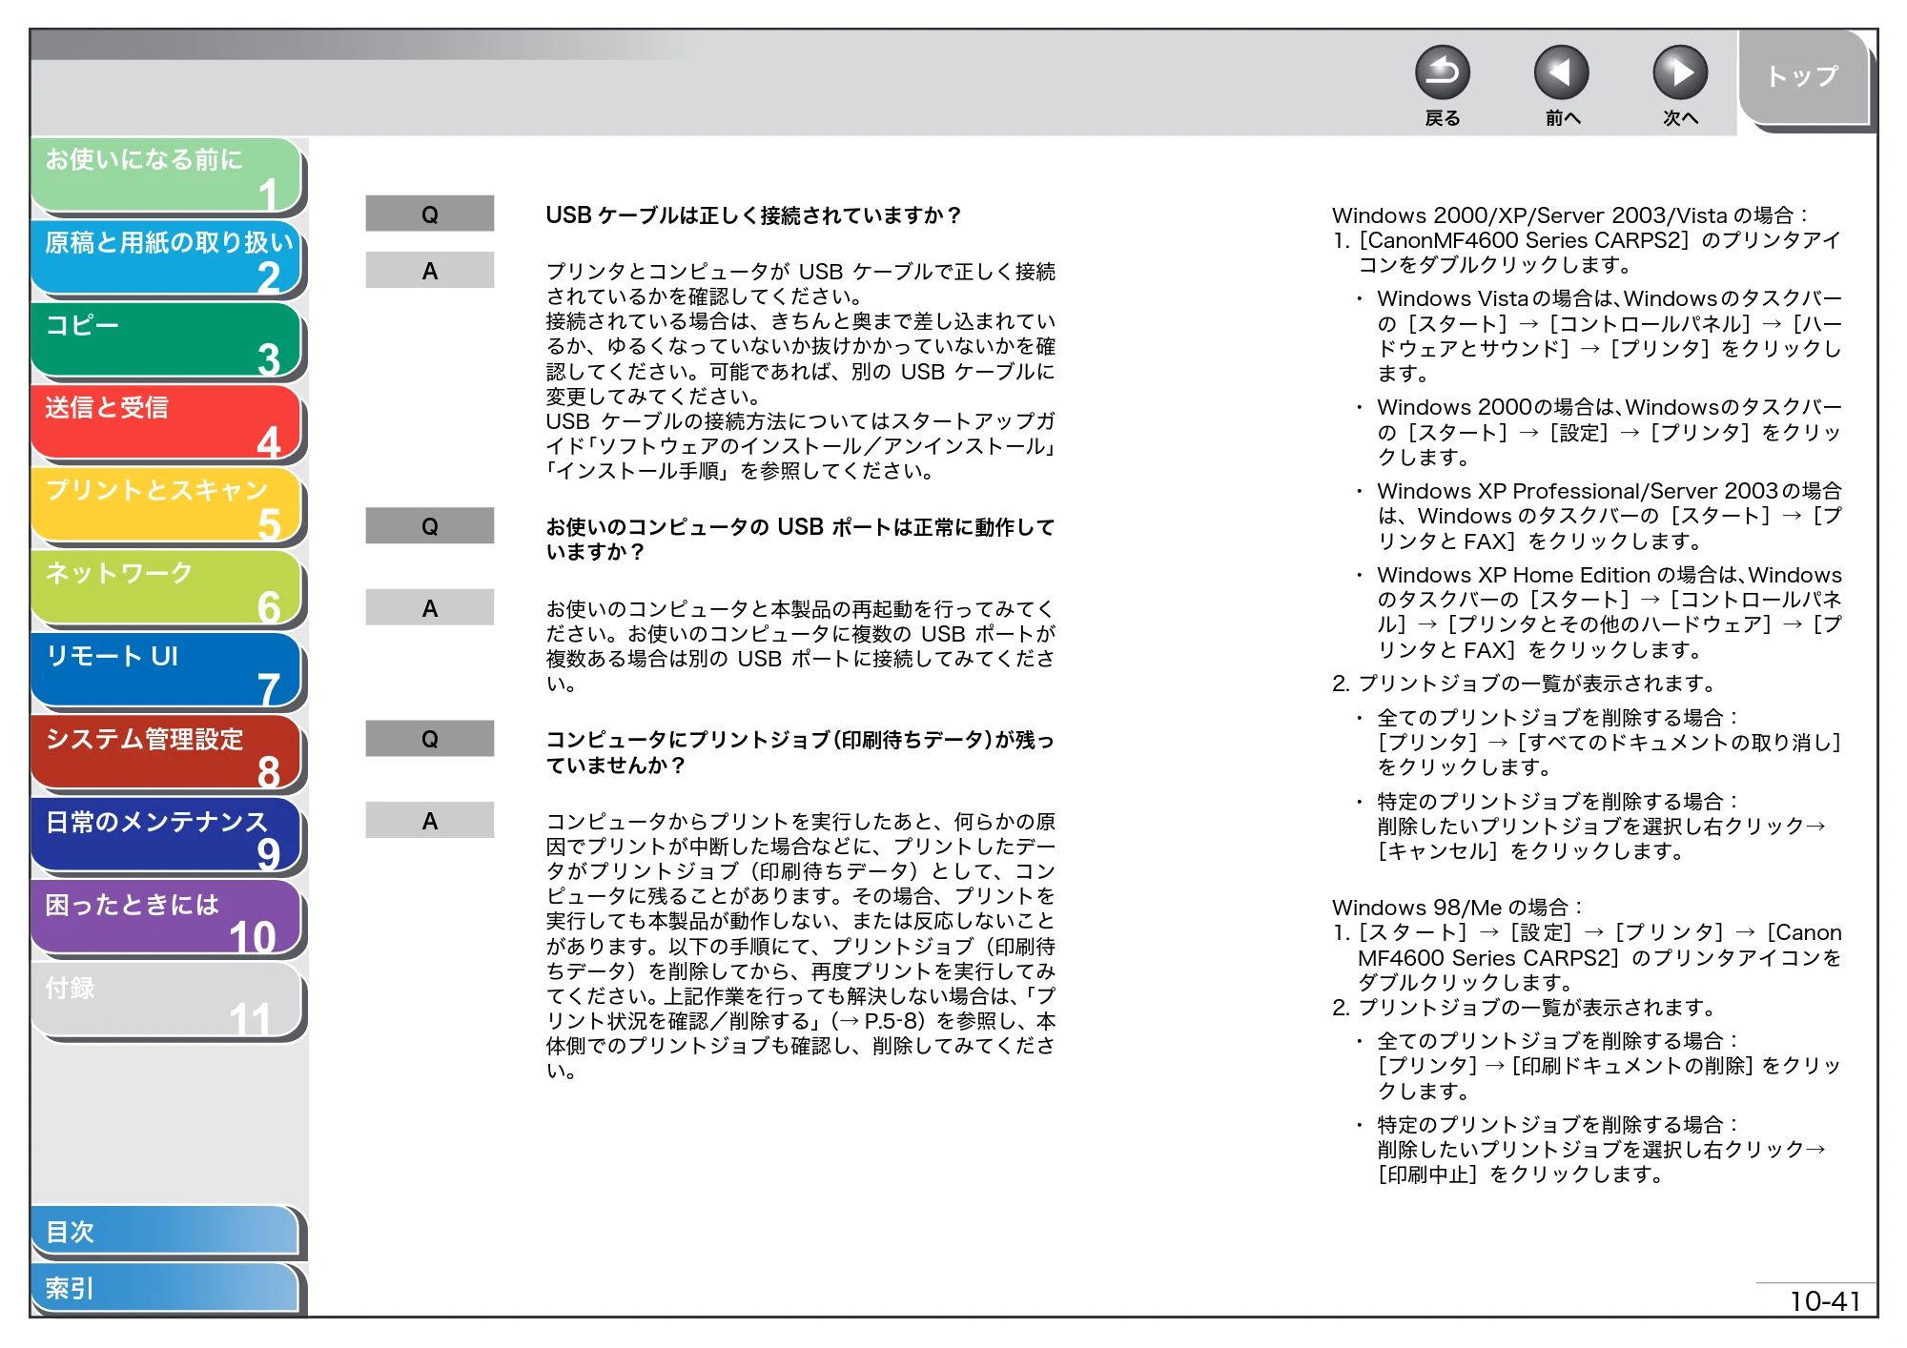The image size is (1907, 1348).
Task: Open the トップ tab
Action: click(x=1802, y=78)
